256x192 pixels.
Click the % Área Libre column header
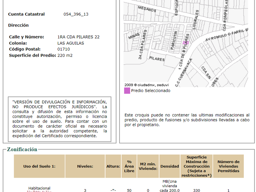click(x=129, y=166)
